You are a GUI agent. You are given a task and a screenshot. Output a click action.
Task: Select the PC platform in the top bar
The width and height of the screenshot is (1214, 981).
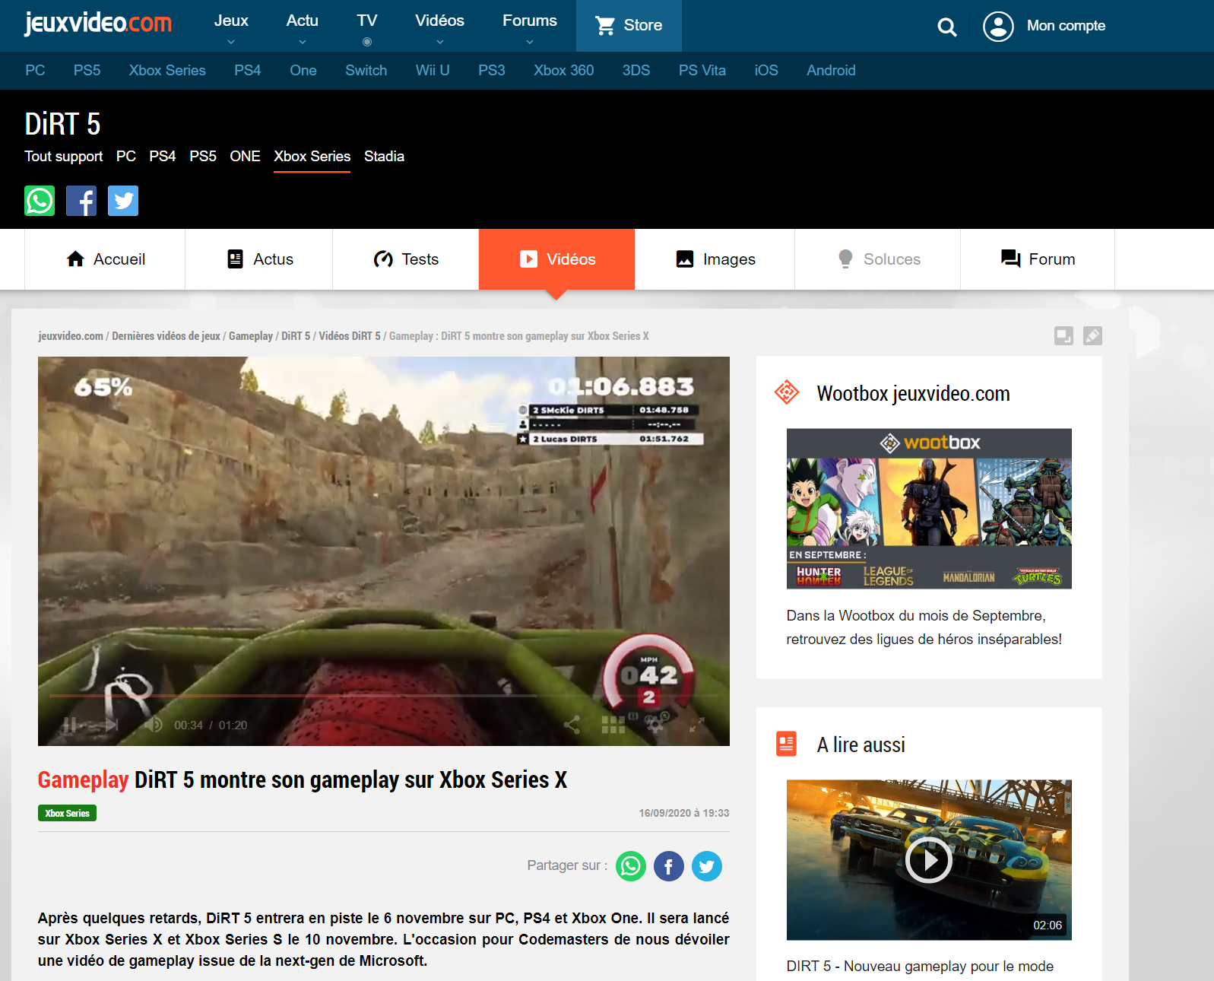tap(35, 70)
